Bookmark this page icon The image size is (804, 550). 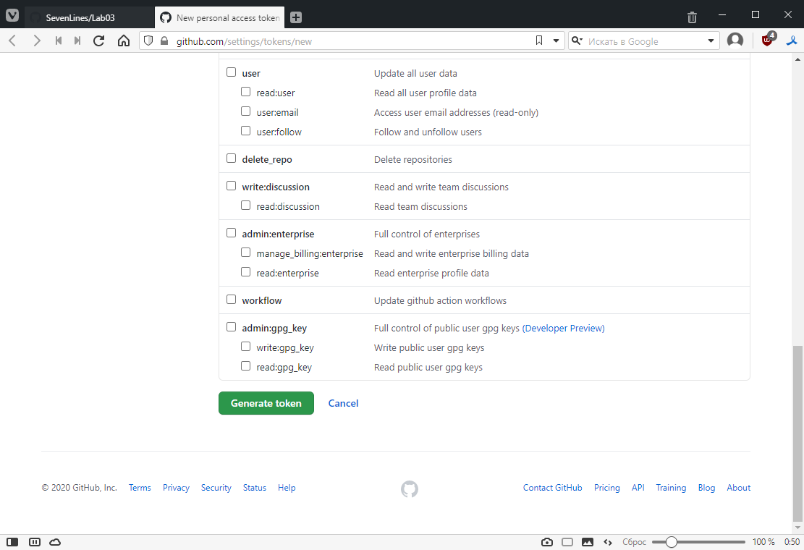pos(539,41)
